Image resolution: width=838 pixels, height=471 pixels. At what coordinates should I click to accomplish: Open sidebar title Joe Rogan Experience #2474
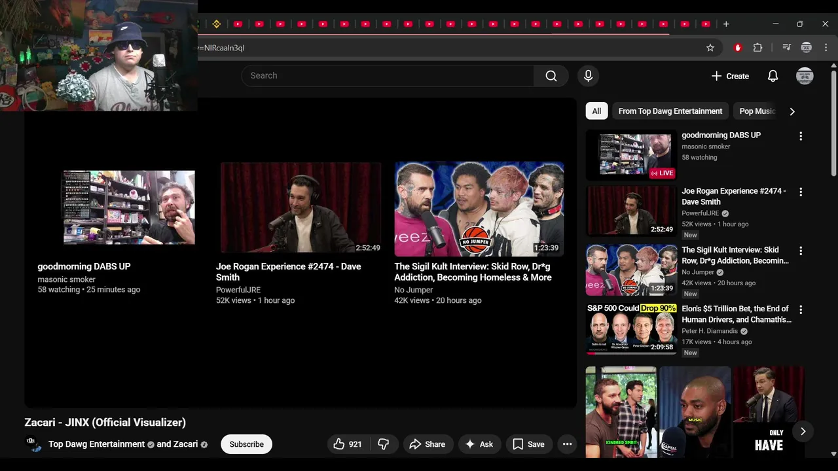coord(733,196)
